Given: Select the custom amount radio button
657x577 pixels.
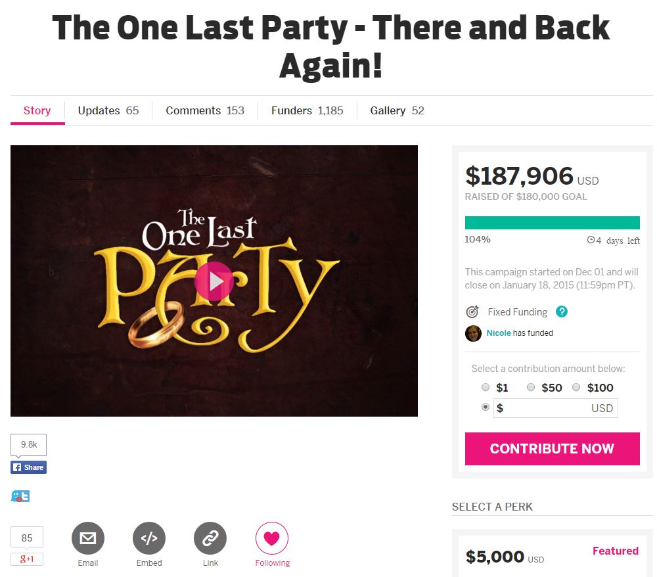Looking at the screenshot, I should pos(486,407).
